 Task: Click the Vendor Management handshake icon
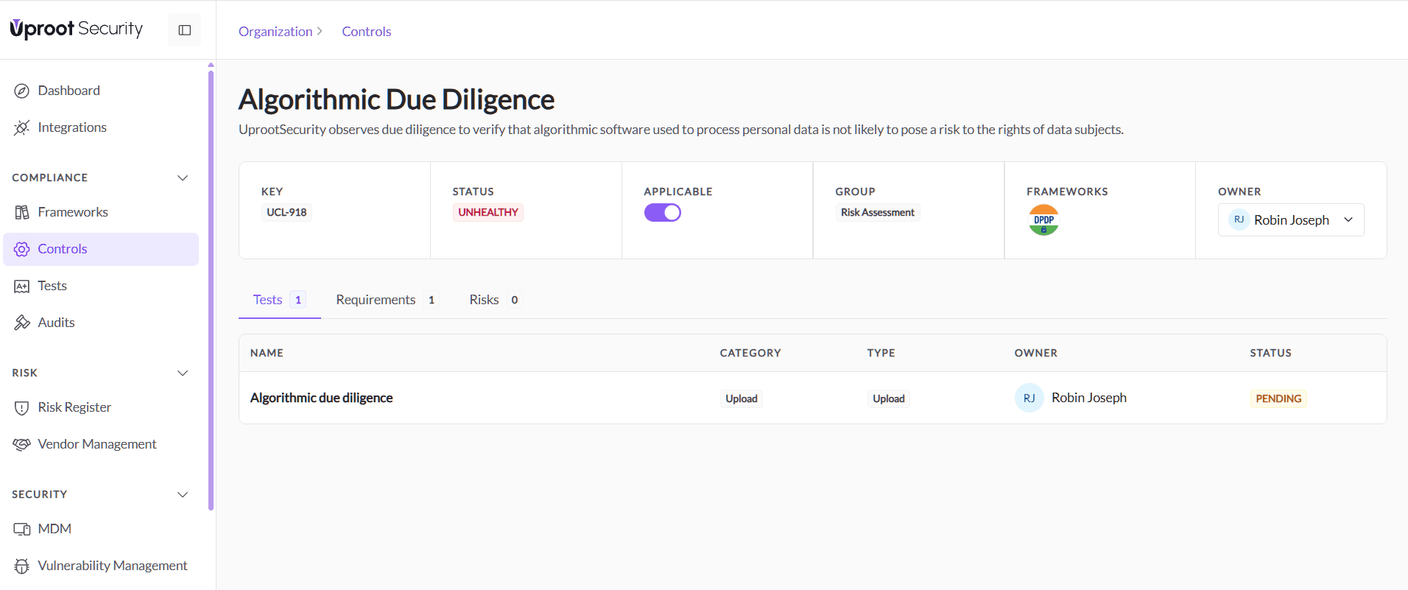[x=22, y=444]
